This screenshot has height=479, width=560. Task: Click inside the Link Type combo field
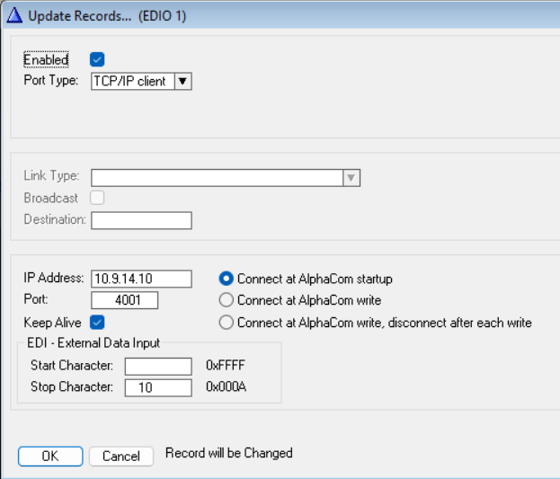click(x=217, y=178)
